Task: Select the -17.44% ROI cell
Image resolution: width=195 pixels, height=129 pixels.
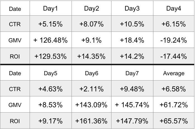Action: (x=173, y=56)
